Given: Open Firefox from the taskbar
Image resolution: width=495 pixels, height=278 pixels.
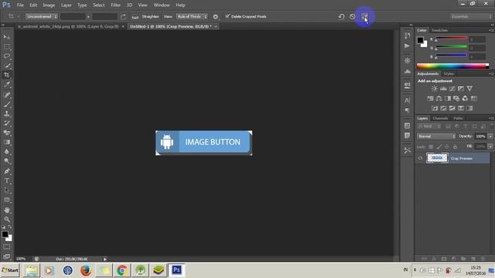Looking at the screenshot, I should [86, 270].
